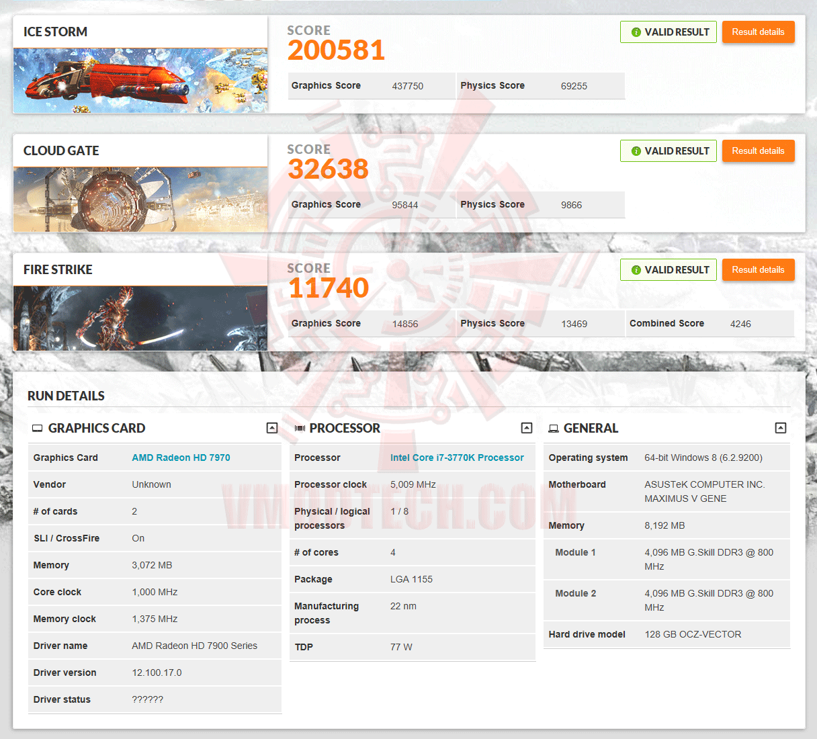Click the Fire Strike thumbnail image

click(x=140, y=318)
